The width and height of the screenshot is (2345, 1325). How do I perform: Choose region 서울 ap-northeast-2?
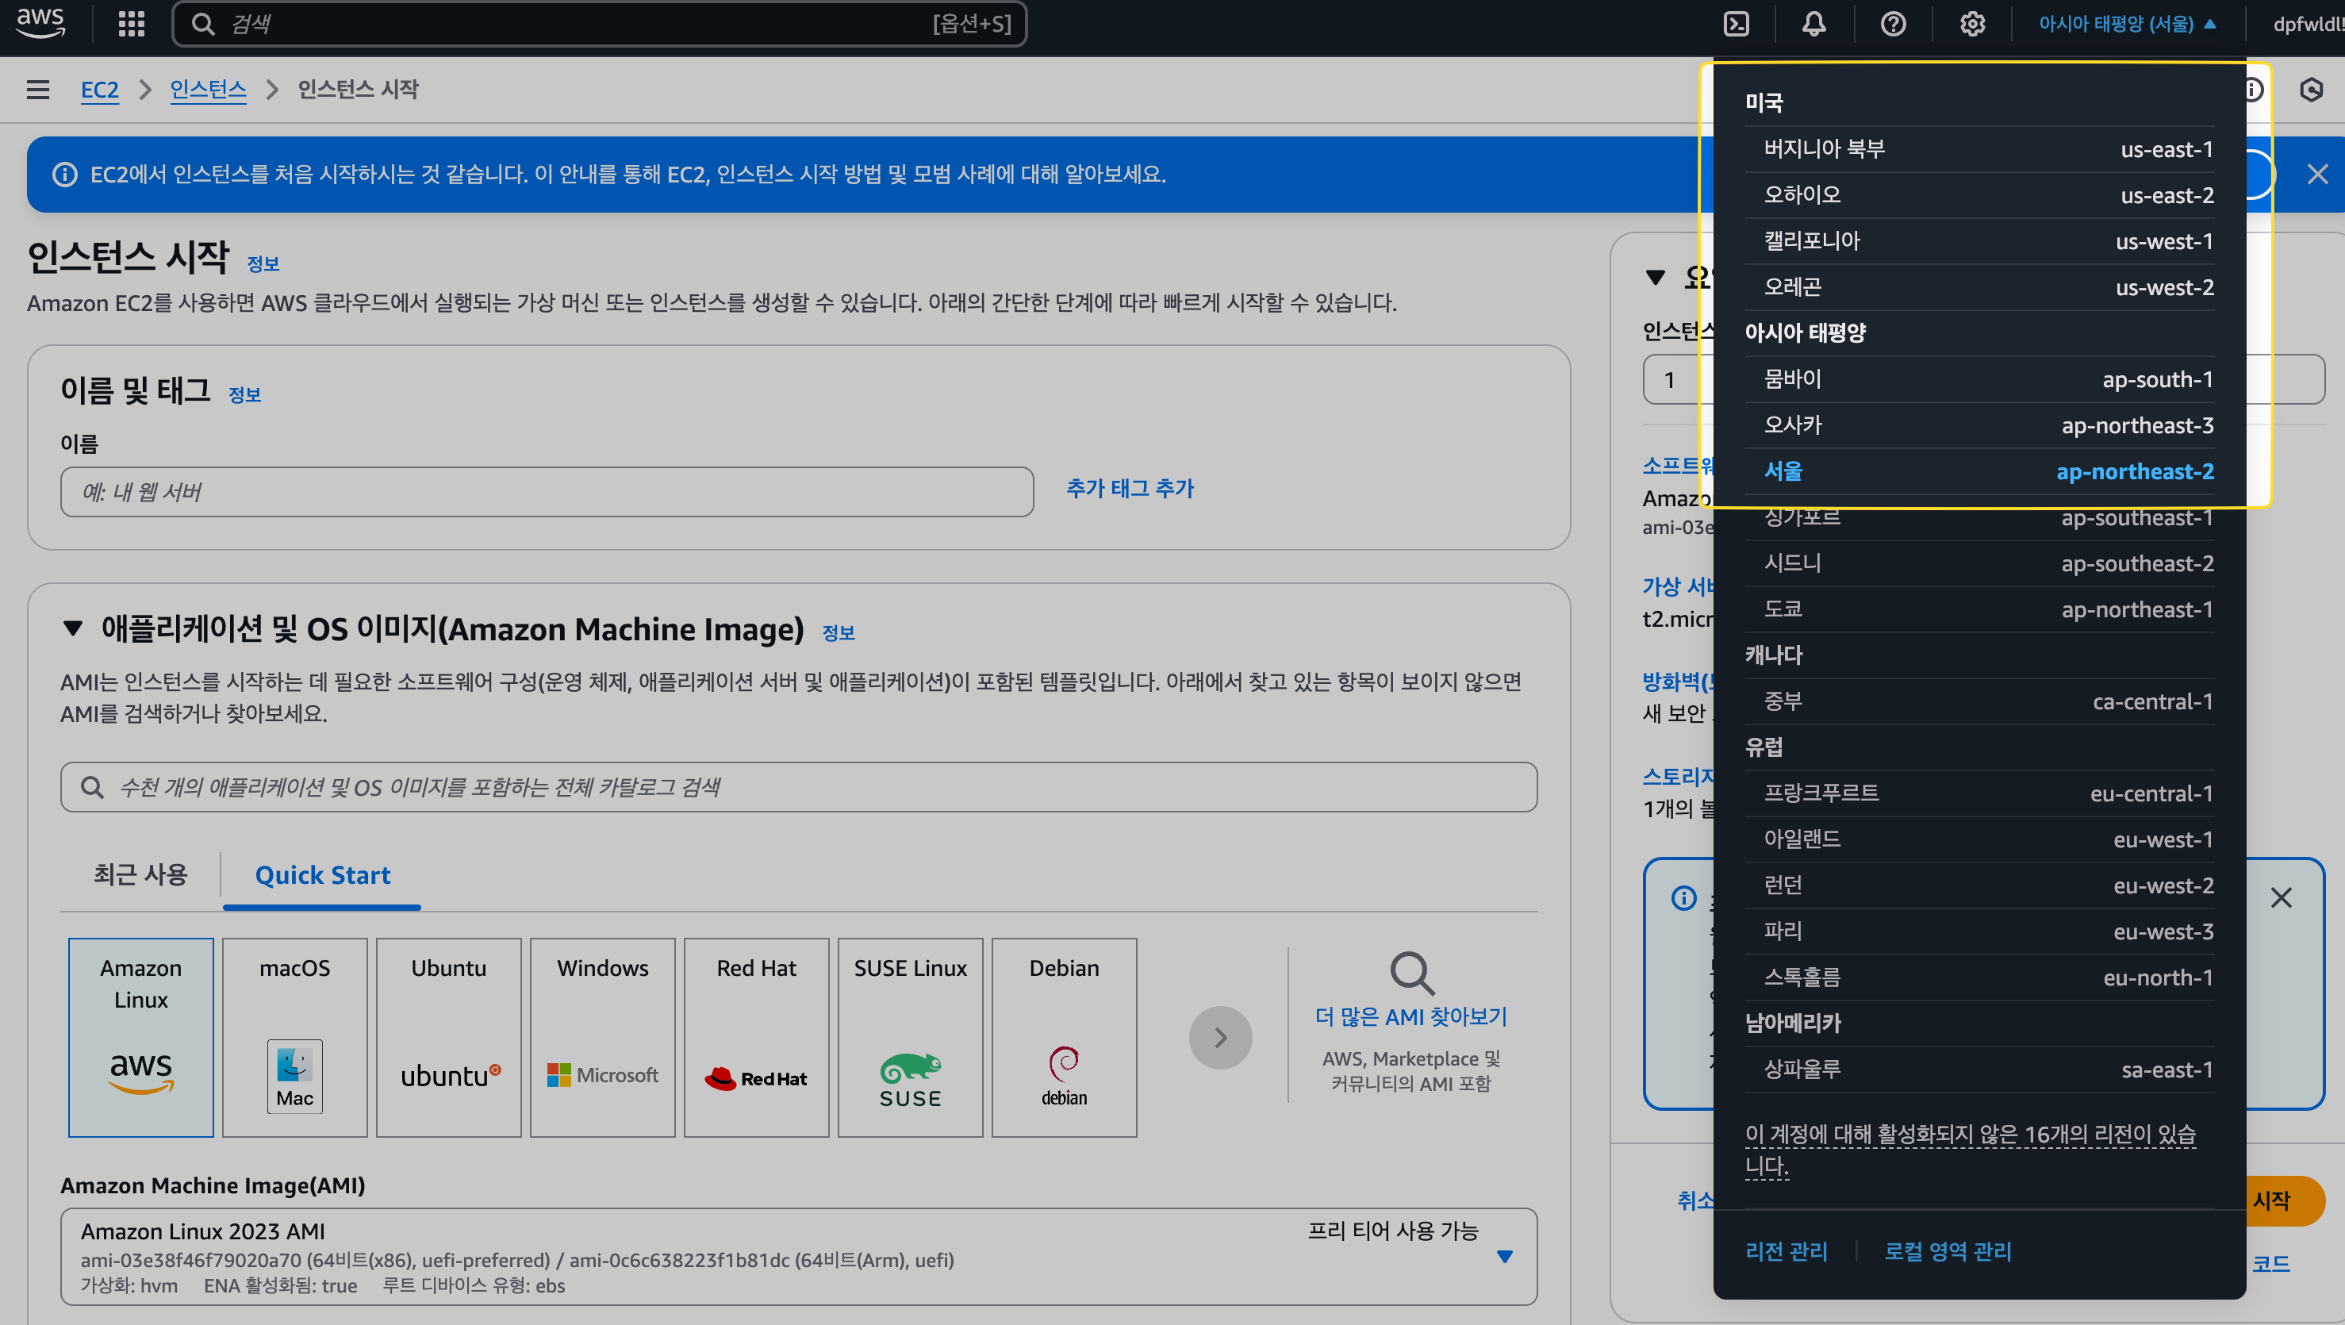click(x=1979, y=470)
